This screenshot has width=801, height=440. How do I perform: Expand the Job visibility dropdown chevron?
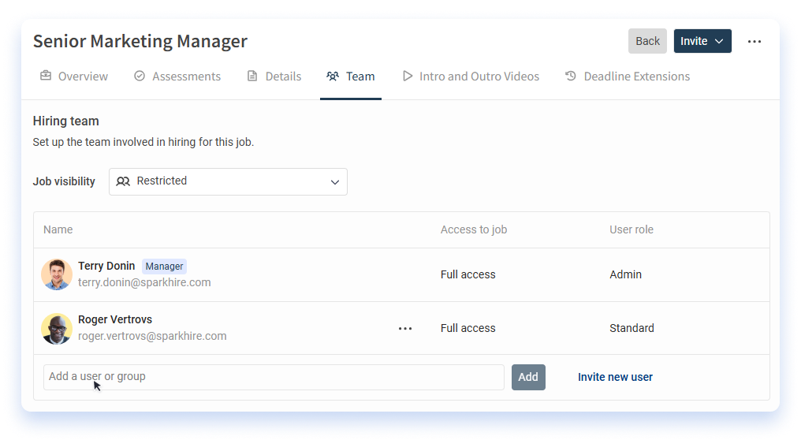tap(334, 182)
